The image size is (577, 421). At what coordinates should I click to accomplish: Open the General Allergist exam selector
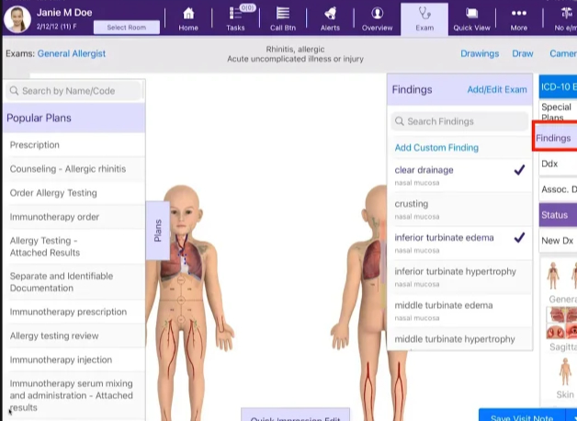click(72, 53)
